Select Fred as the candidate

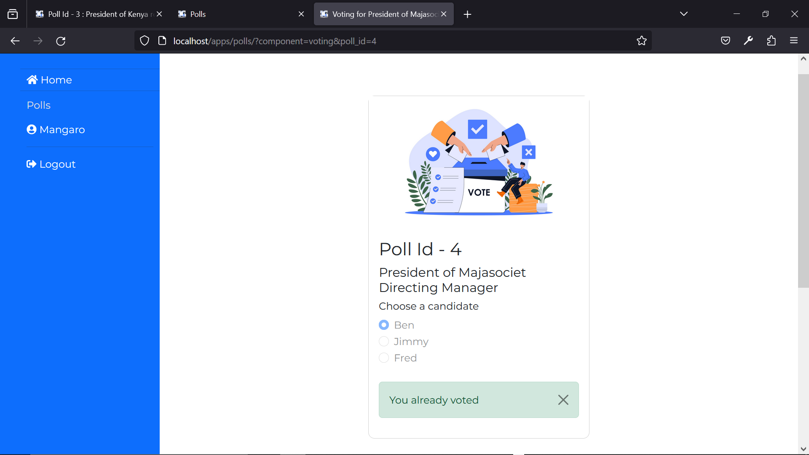[x=383, y=358]
